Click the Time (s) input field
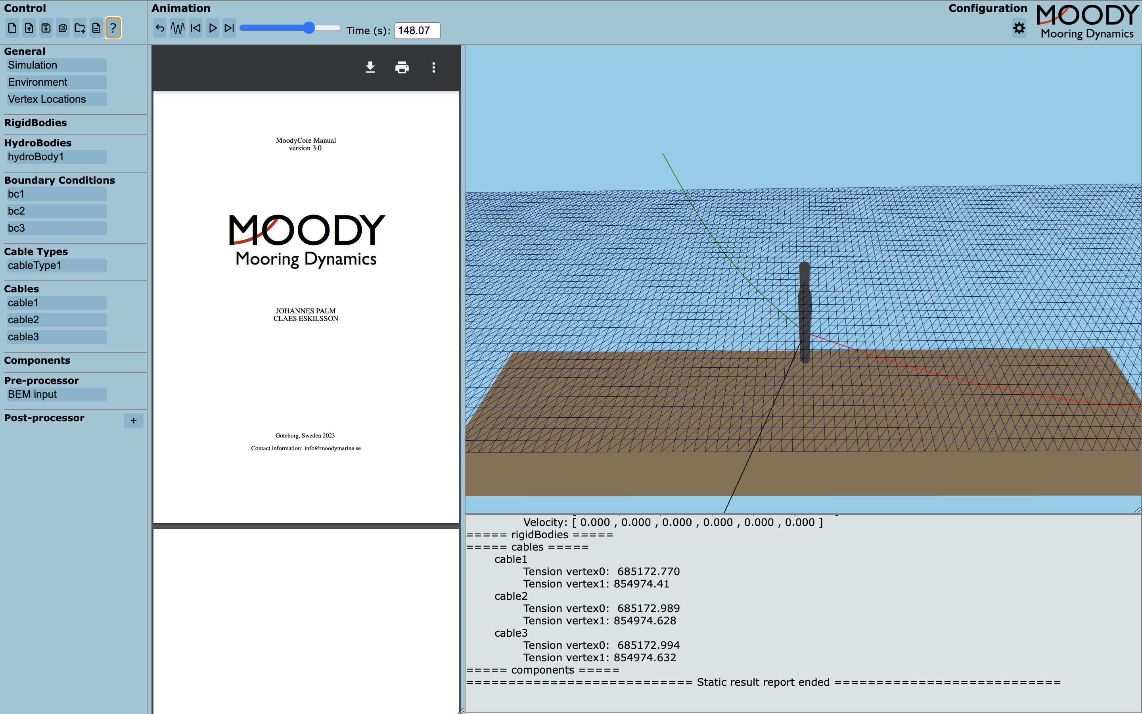Image resolution: width=1142 pixels, height=714 pixels. click(x=417, y=31)
